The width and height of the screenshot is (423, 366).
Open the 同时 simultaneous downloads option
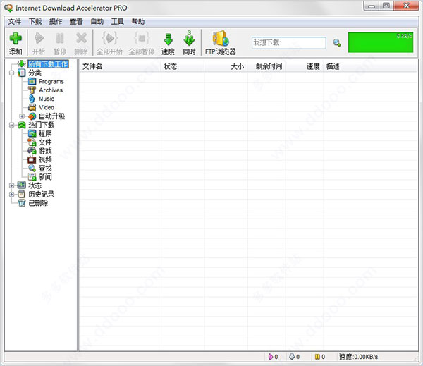[189, 43]
